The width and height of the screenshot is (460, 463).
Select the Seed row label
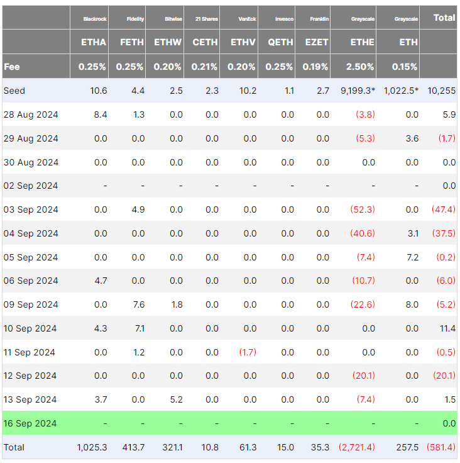tap(14, 91)
